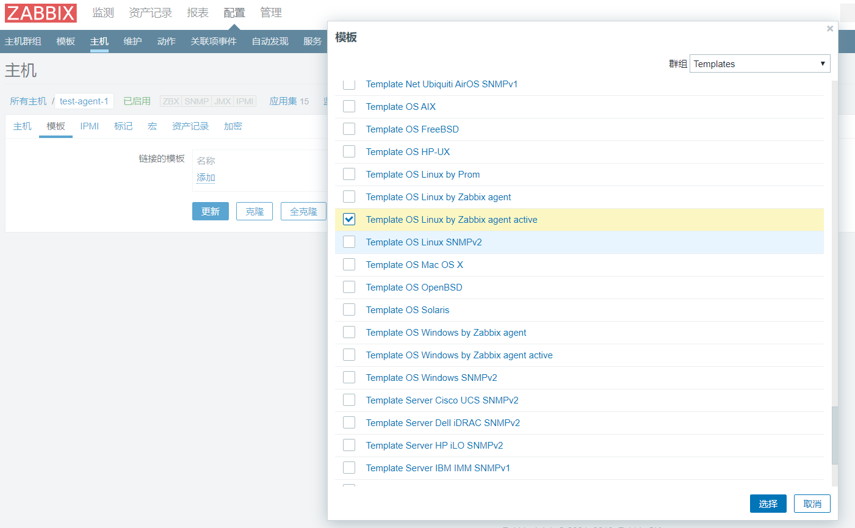Check Template Server Cisco UCS SNMPv2 checkbox
The height and width of the screenshot is (528, 855).
point(349,400)
